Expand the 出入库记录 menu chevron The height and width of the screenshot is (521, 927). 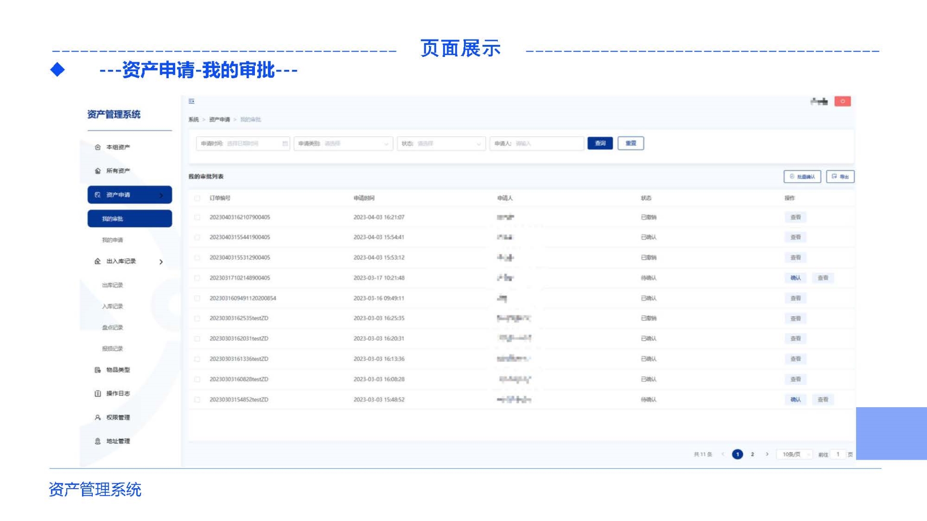pos(161,262)
